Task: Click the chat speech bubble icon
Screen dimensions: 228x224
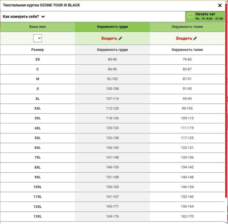Action: tap(191, 16)
